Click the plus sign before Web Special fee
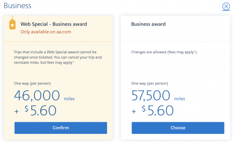The height and width of the screenshot is (142, 233). point(16,111)
